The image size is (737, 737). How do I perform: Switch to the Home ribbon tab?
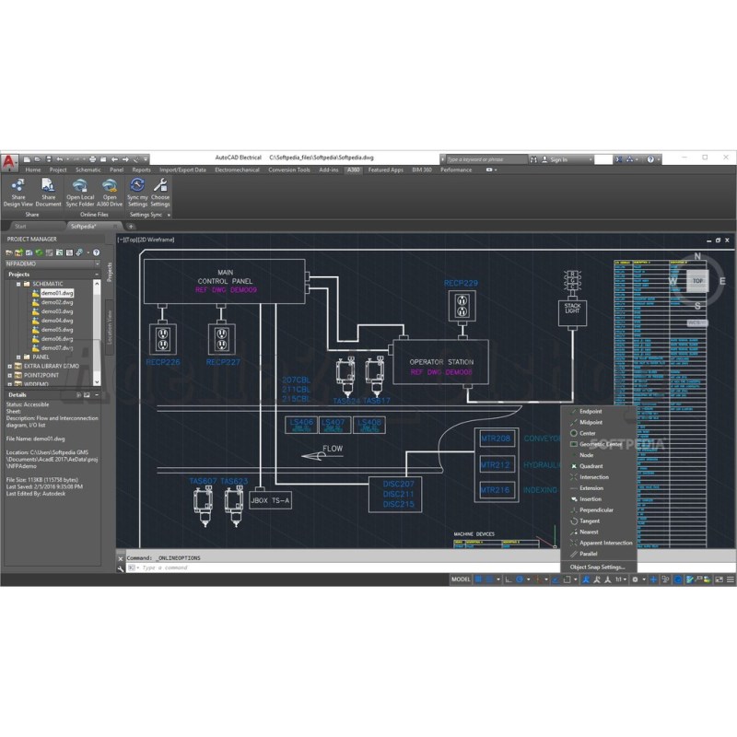(x=33, y=170)
